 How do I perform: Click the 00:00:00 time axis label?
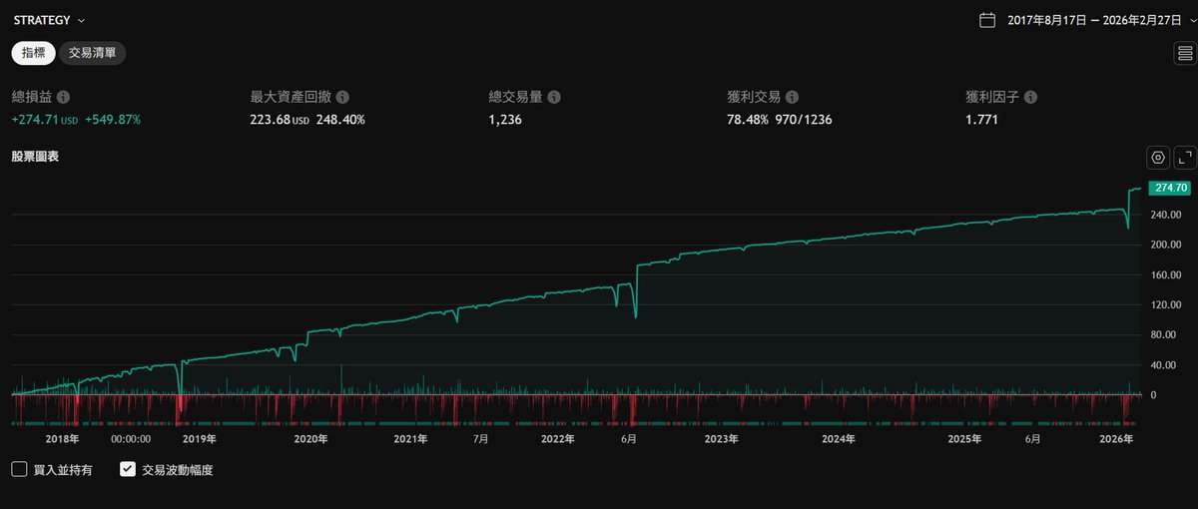pos(131,438)
